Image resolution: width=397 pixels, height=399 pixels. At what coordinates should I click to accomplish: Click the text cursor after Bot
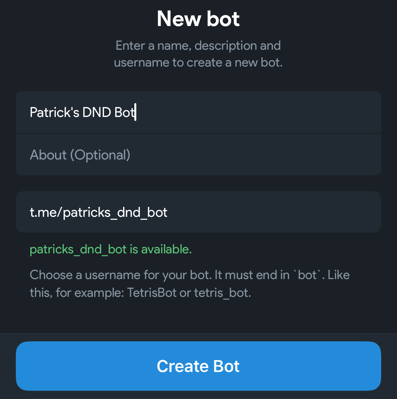[x=135, y=112]
